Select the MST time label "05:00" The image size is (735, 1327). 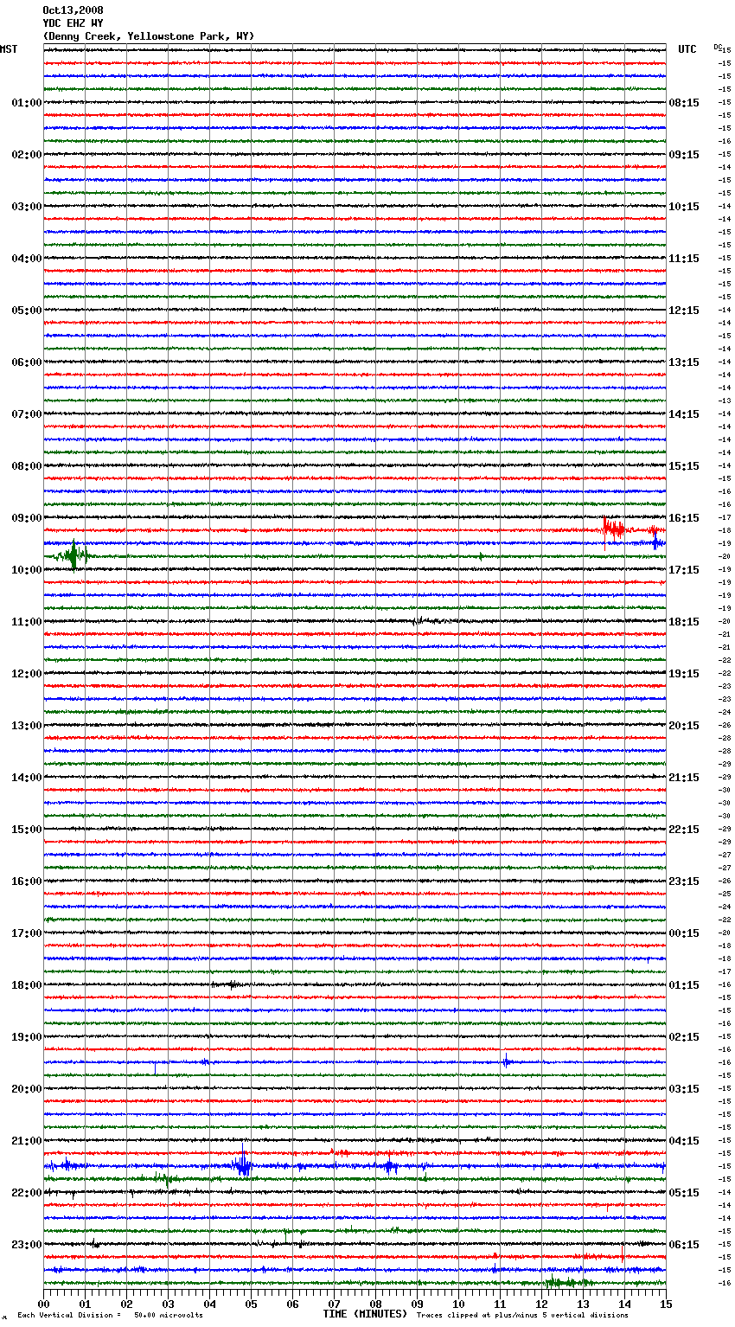[27, 311]
